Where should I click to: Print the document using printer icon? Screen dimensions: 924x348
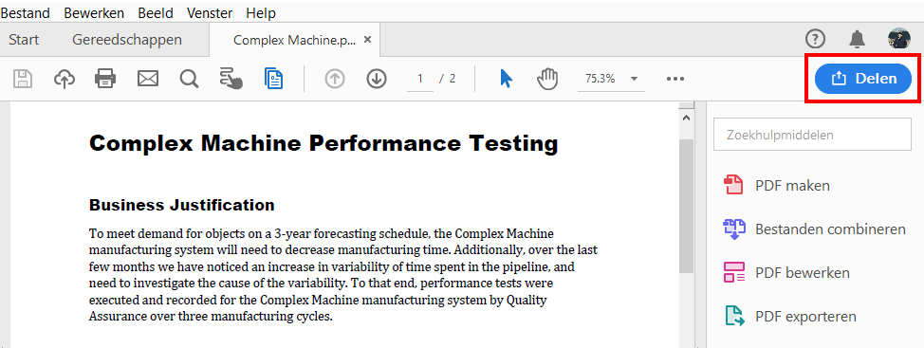(x=105, y=79)
